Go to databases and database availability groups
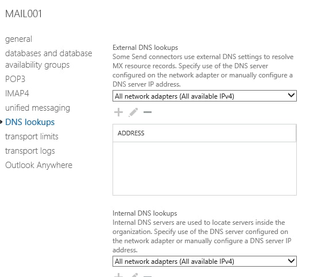This screenshot has width=333, height=277. 49,59
